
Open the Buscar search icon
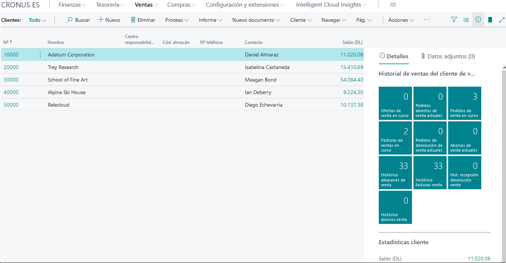point(69,20)
